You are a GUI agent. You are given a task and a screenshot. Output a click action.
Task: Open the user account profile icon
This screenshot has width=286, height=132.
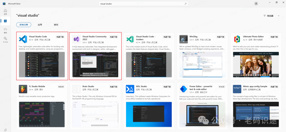pos(256,4)
